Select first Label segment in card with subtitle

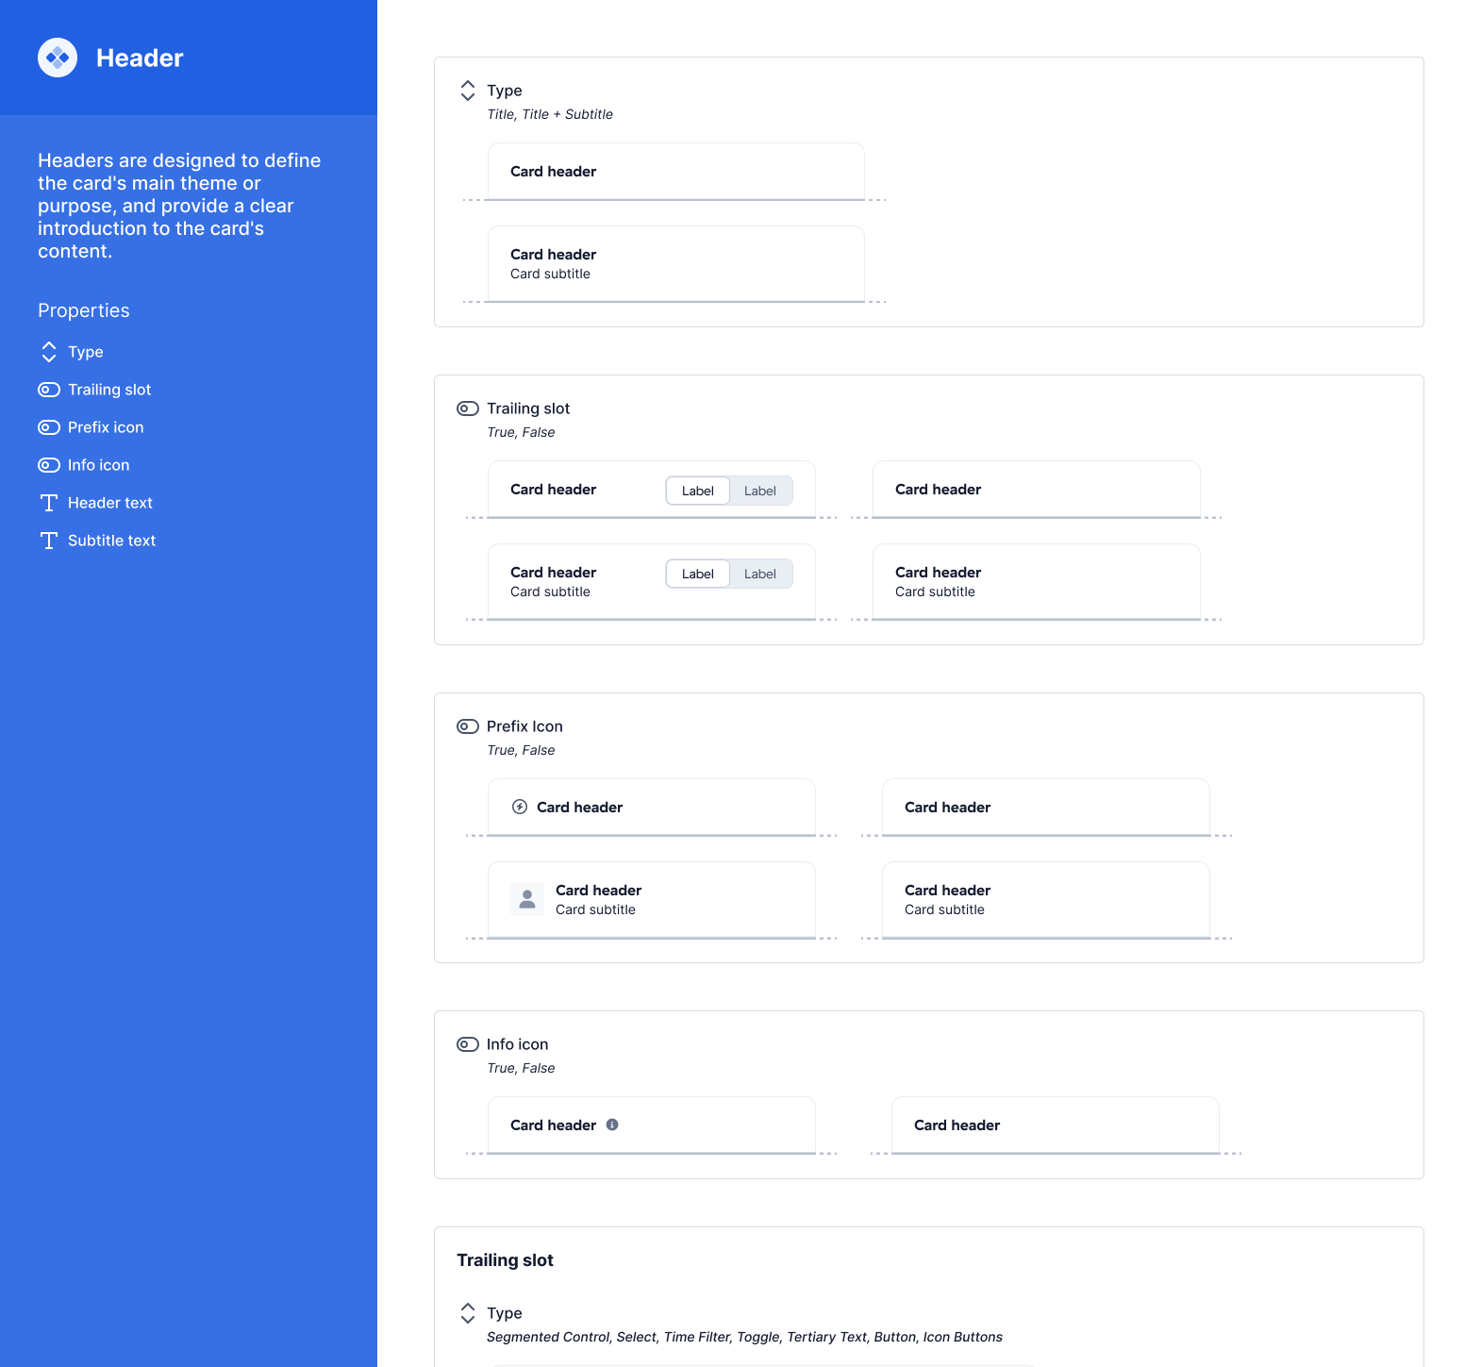(x=698, y=574)
